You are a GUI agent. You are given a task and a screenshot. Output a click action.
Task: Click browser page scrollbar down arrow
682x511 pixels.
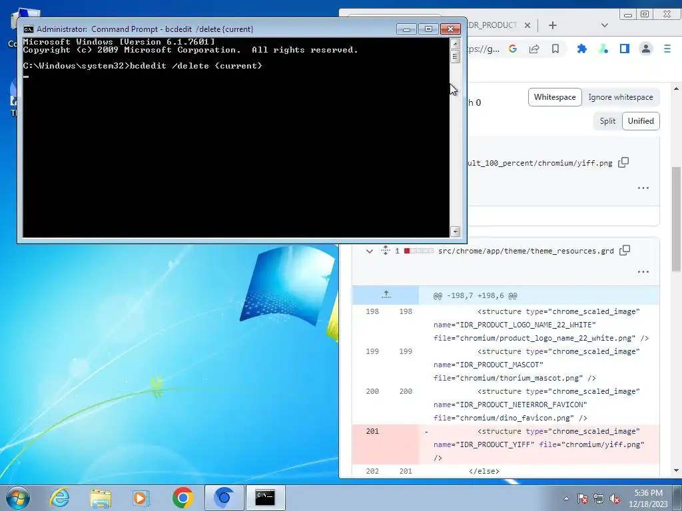676,470
